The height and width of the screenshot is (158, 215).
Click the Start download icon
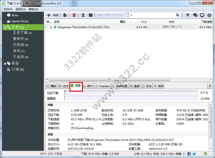click(83, 15)
